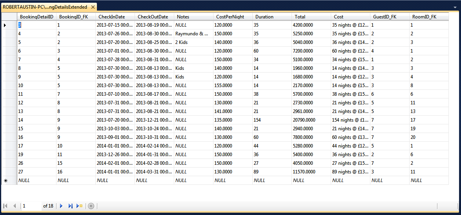Click Notes cell '2 Kids'

tap(193, 42)
